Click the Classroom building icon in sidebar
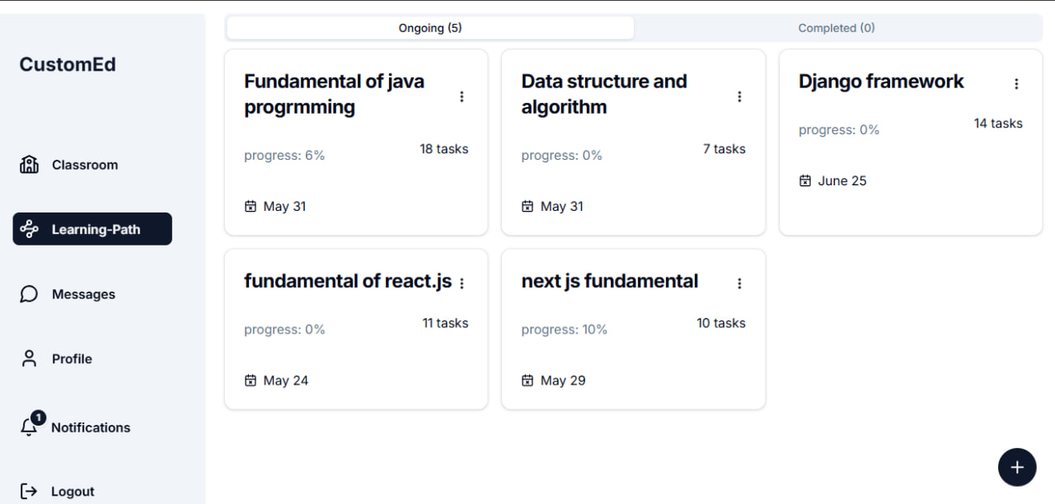 29,165
